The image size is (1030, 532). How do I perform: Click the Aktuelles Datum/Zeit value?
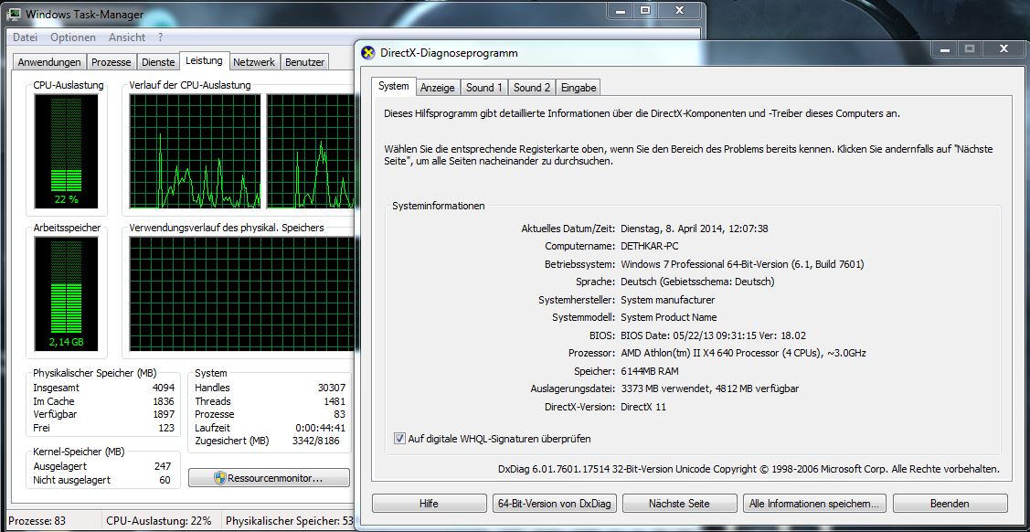[x=695, y=229]
